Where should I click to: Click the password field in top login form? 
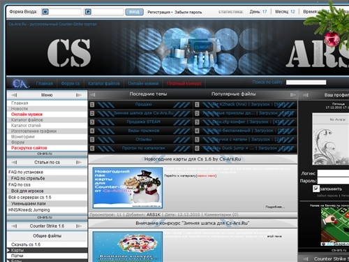103,12
